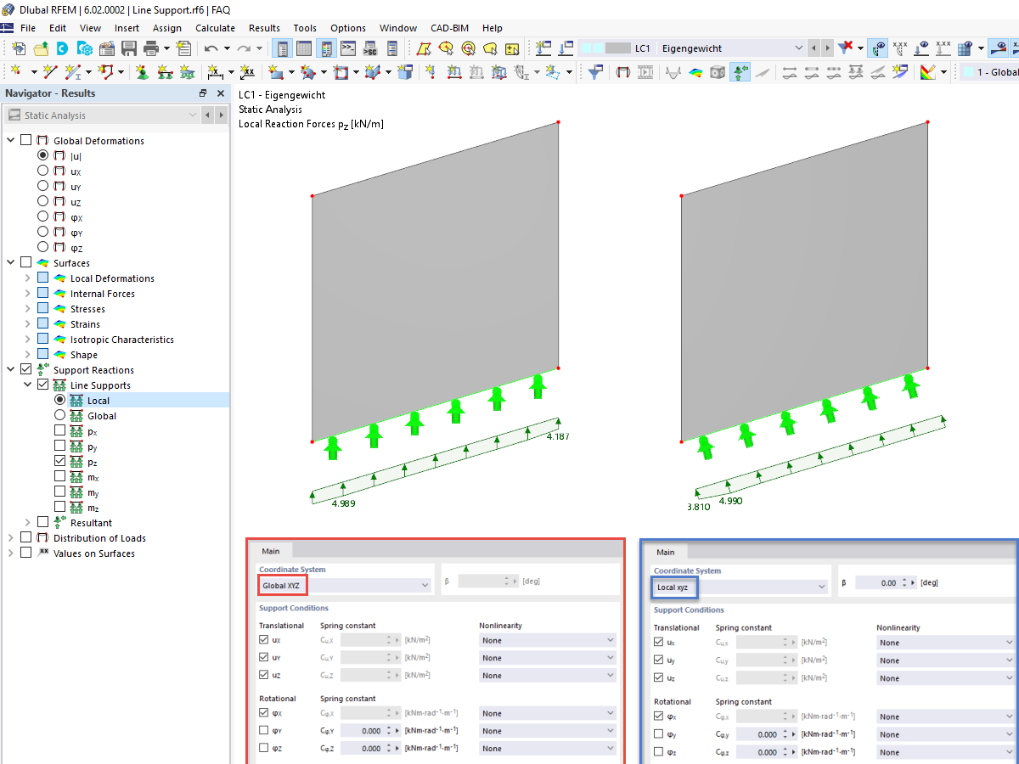Check the Resultant checkbox
Screen dimensions: 1019x764
42,523
